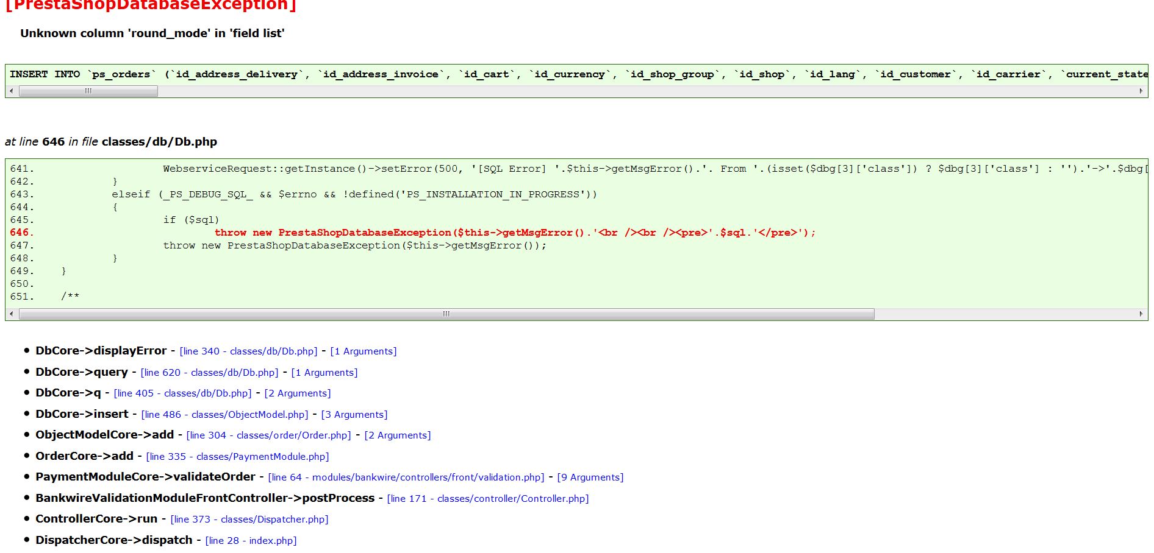Show the 3 Arguments link for DbCore->insert
This screenshot has height=553, width=1154.
point(354,415)
